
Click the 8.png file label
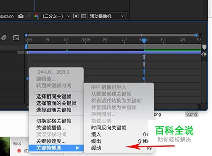tap(192, 114)
